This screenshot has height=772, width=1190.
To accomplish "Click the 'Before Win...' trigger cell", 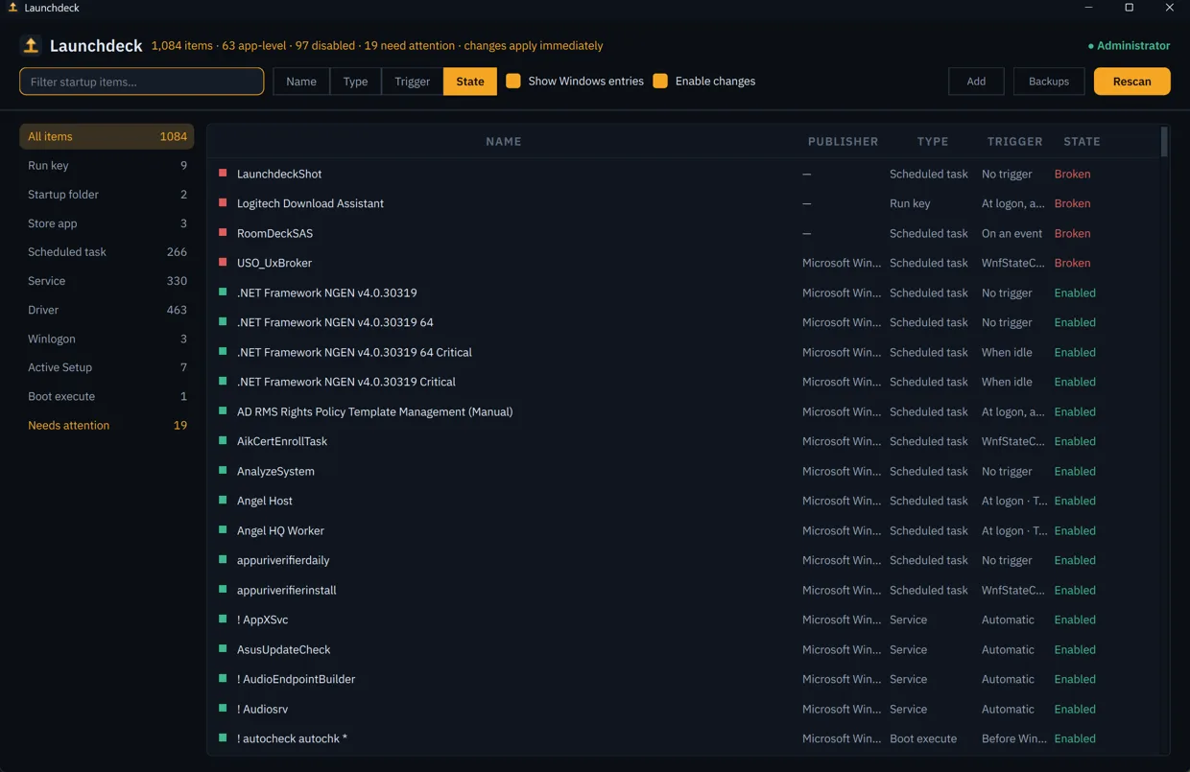I will (1013, 738).
